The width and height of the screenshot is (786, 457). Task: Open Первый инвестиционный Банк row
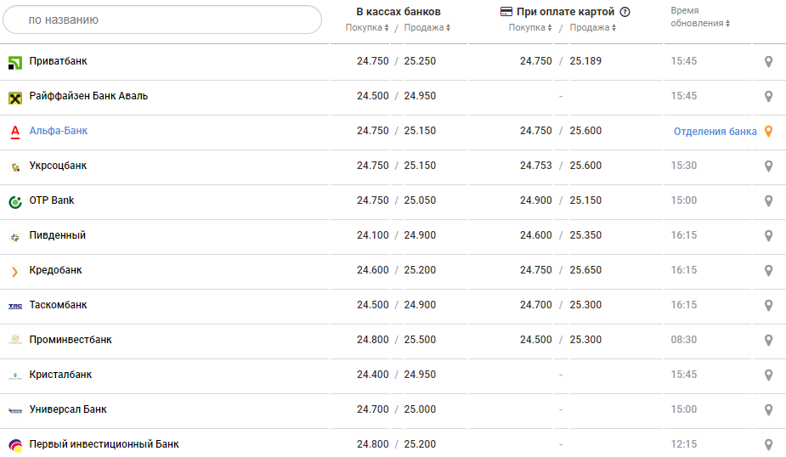(x=104, y=444)
